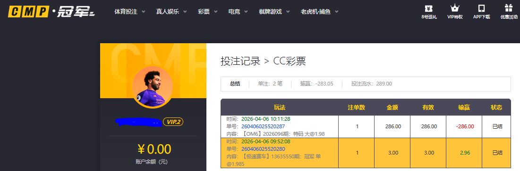Click the 单注：2 笔 summary

tap(270, 84)
